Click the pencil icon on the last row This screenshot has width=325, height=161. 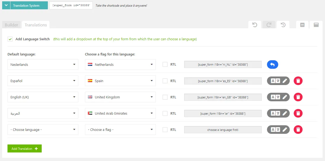(x=284, y=130)
